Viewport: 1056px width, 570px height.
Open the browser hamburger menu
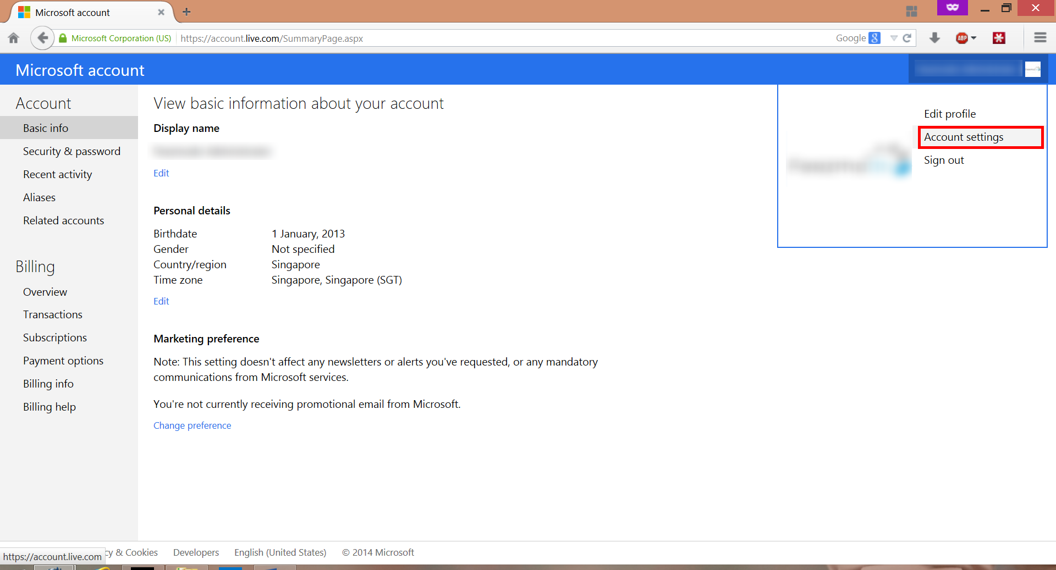[x=1040, y=38]
